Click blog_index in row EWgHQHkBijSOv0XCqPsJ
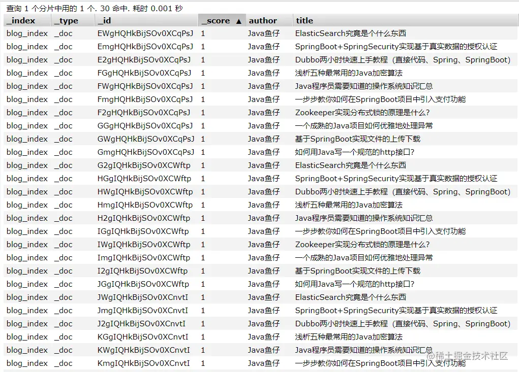Viewport: 519px width, 372px height. 27,33
